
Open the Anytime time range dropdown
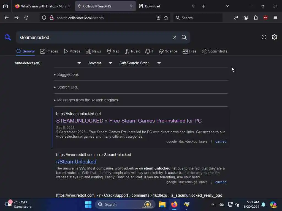point(100,63)
